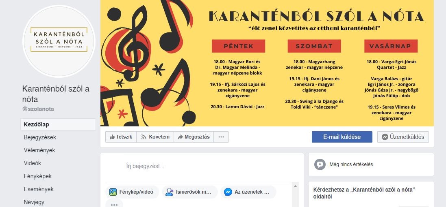Click the review star bubble icon
The width and height of the screenshot is (446, 207).
coord(320,164)
